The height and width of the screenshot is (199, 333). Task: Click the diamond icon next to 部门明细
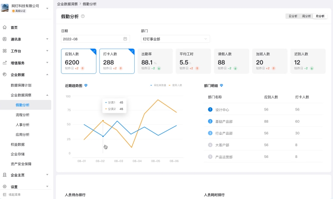(x=221, y=86)
